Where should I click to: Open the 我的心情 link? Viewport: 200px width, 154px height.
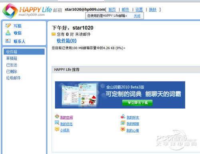coord(133,130)
